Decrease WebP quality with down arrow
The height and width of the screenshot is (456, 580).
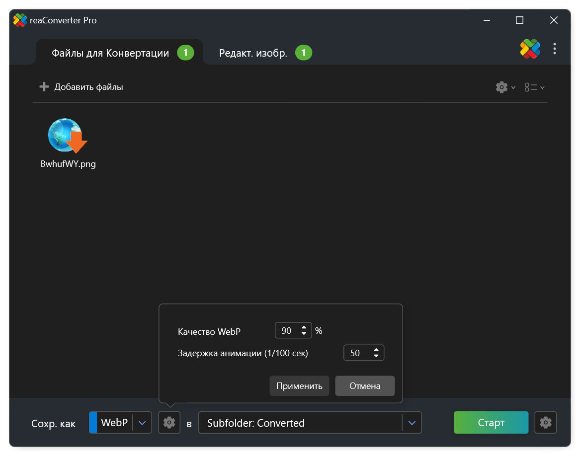tap(304, 334)
